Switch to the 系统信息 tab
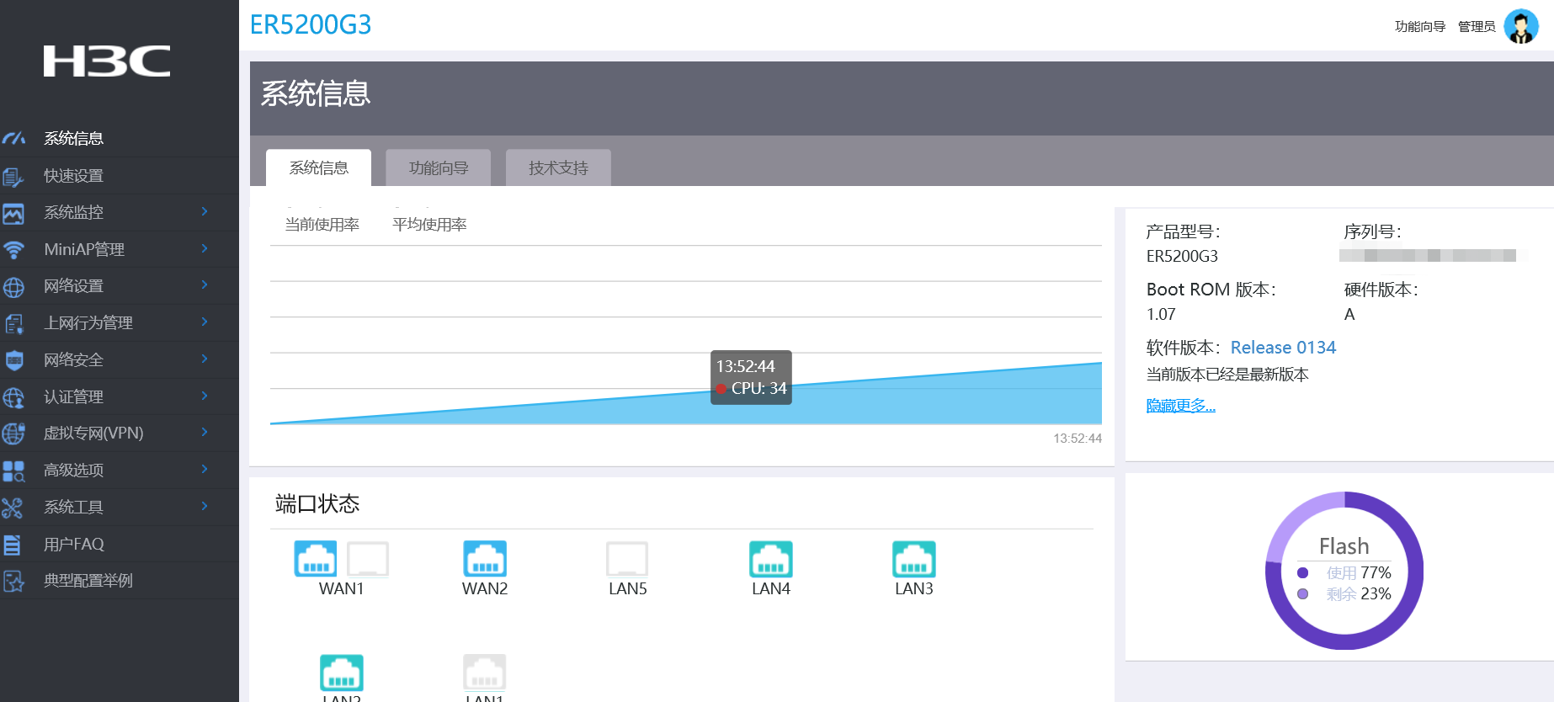This screenshot has width=1554, height=702. (x=318, y=168)
